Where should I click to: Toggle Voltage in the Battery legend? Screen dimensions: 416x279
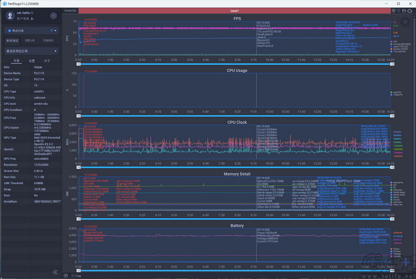[395, 254]
